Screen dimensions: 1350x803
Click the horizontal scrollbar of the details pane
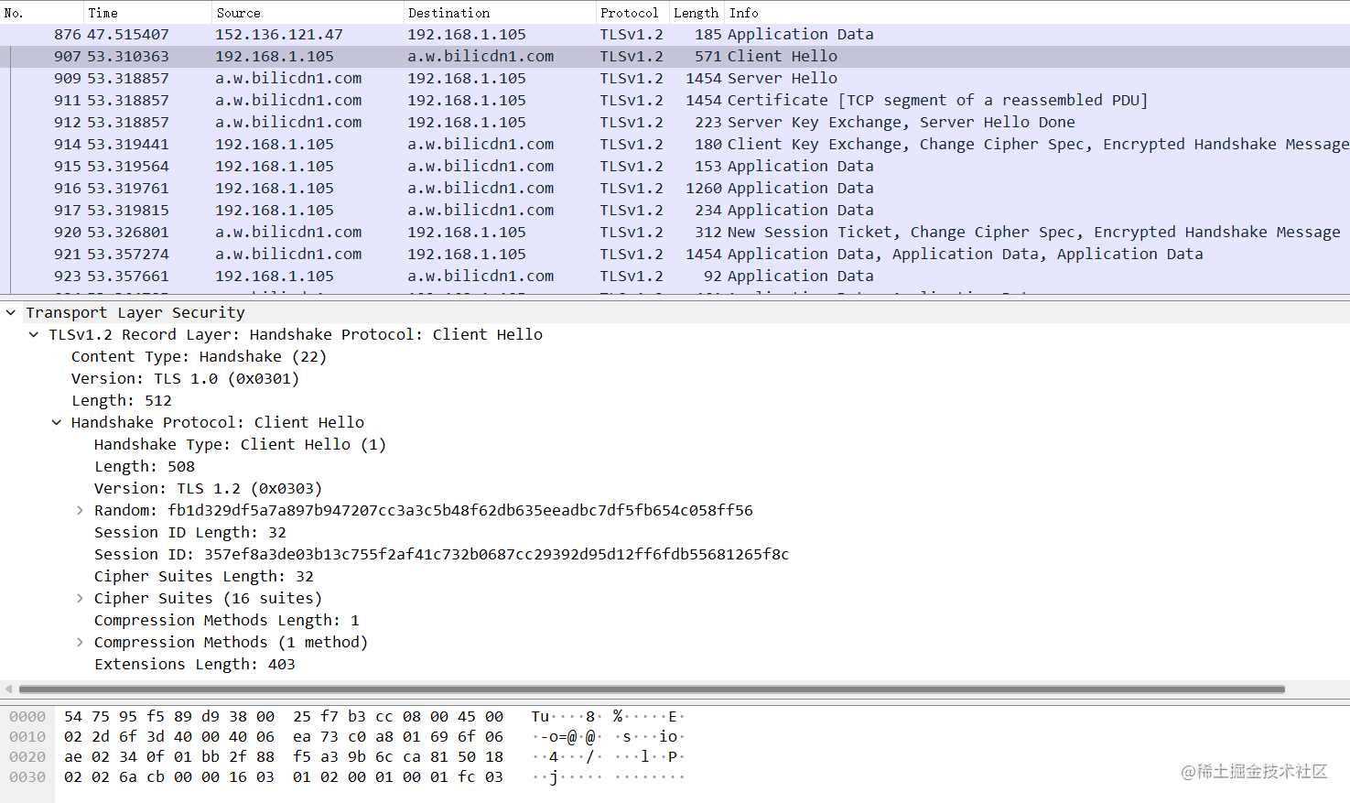pyautogui.click(x=652, y=689)
